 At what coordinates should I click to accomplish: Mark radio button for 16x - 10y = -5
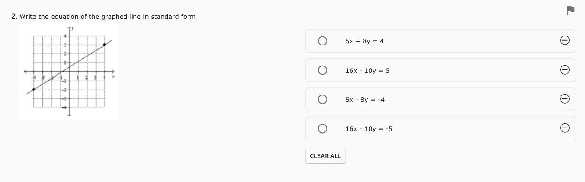coord(322,128)
